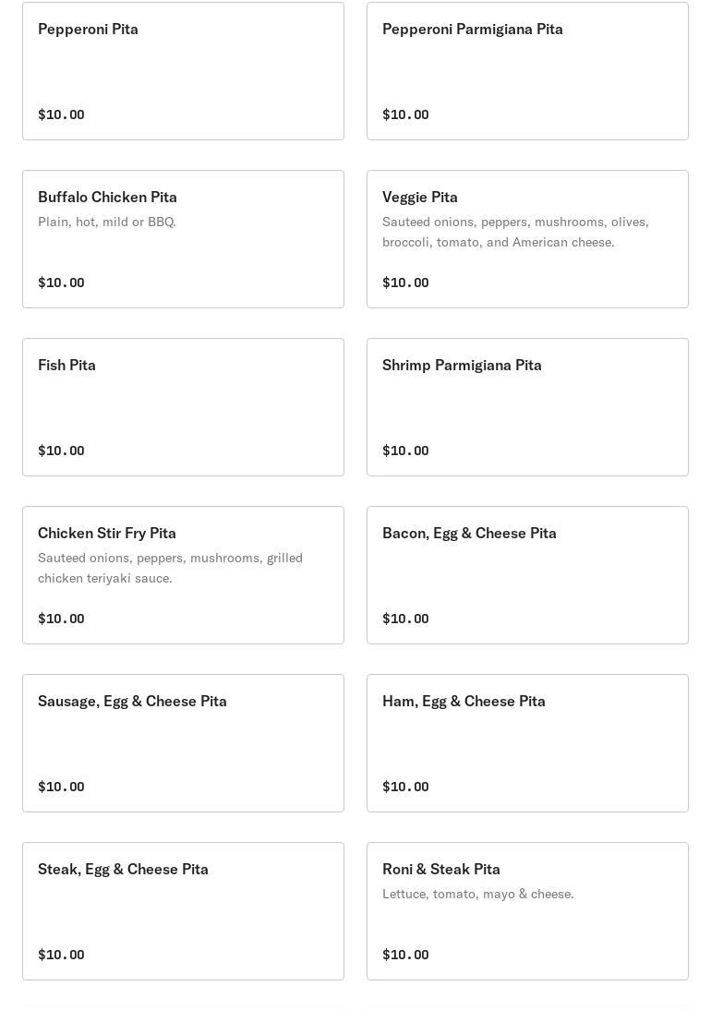This screenshot has width=711, height=1010.
Task: Click the Chicken Stir Fry Pita description
Action: pos(170,568)
